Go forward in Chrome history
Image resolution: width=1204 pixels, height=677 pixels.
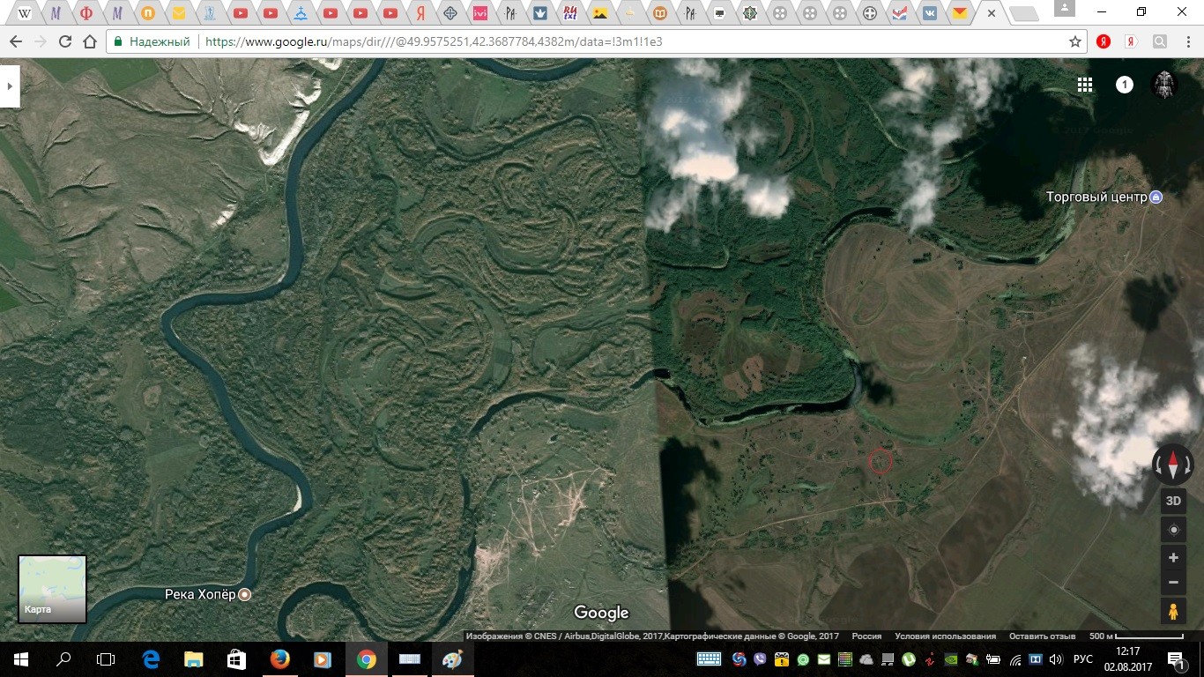point(40,41)
